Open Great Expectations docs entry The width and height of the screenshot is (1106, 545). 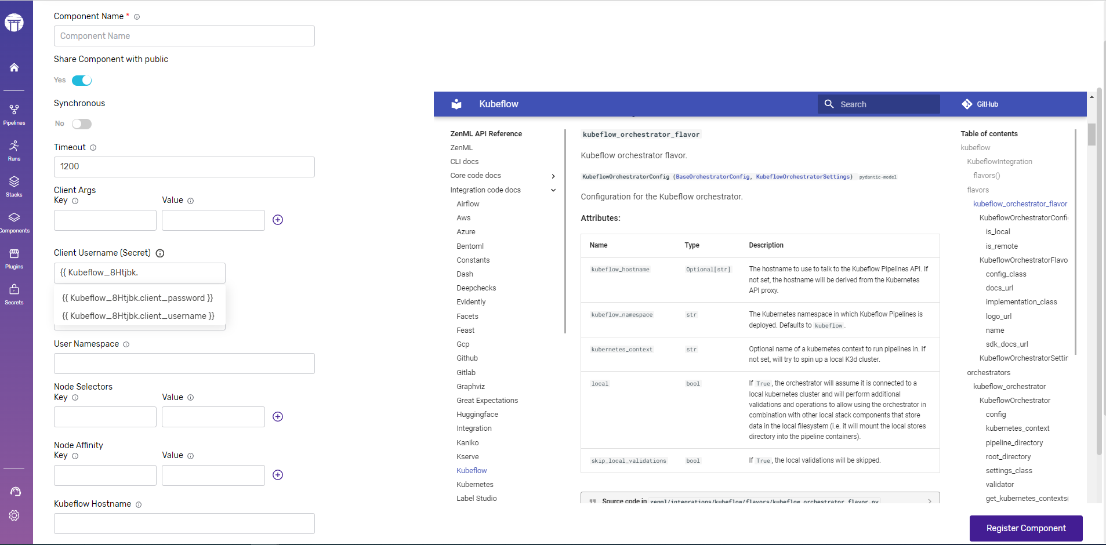pyautogui.click(x=487, y=401)
